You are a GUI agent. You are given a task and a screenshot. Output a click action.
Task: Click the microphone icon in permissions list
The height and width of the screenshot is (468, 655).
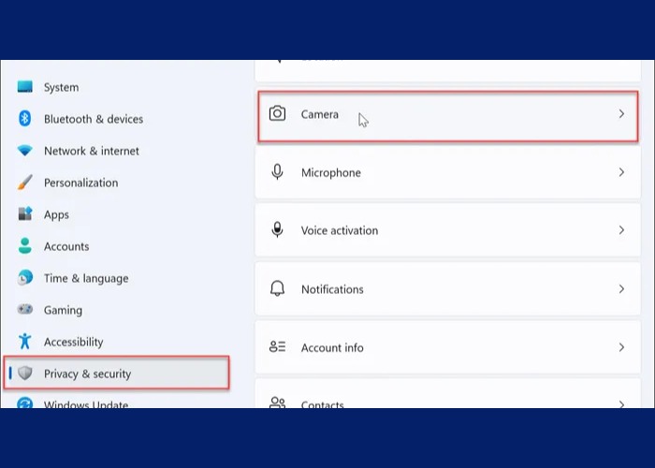click(x=277, y=172)
